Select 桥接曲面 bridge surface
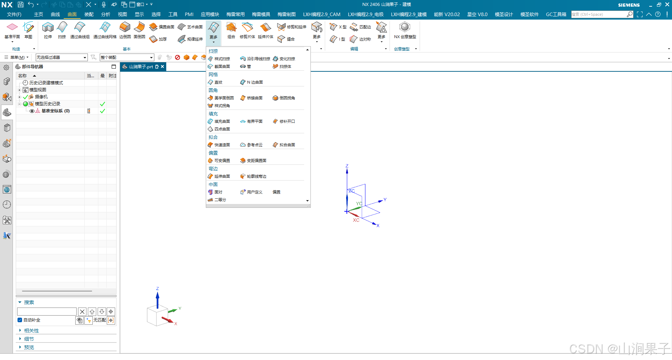Image resolution: width=672 pixels, height=360 pixels. [x=251, y=98]
